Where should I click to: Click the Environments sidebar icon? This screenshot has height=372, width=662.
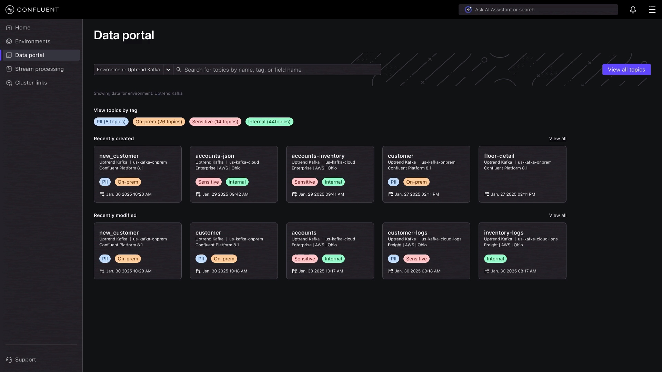pos(9,41)
